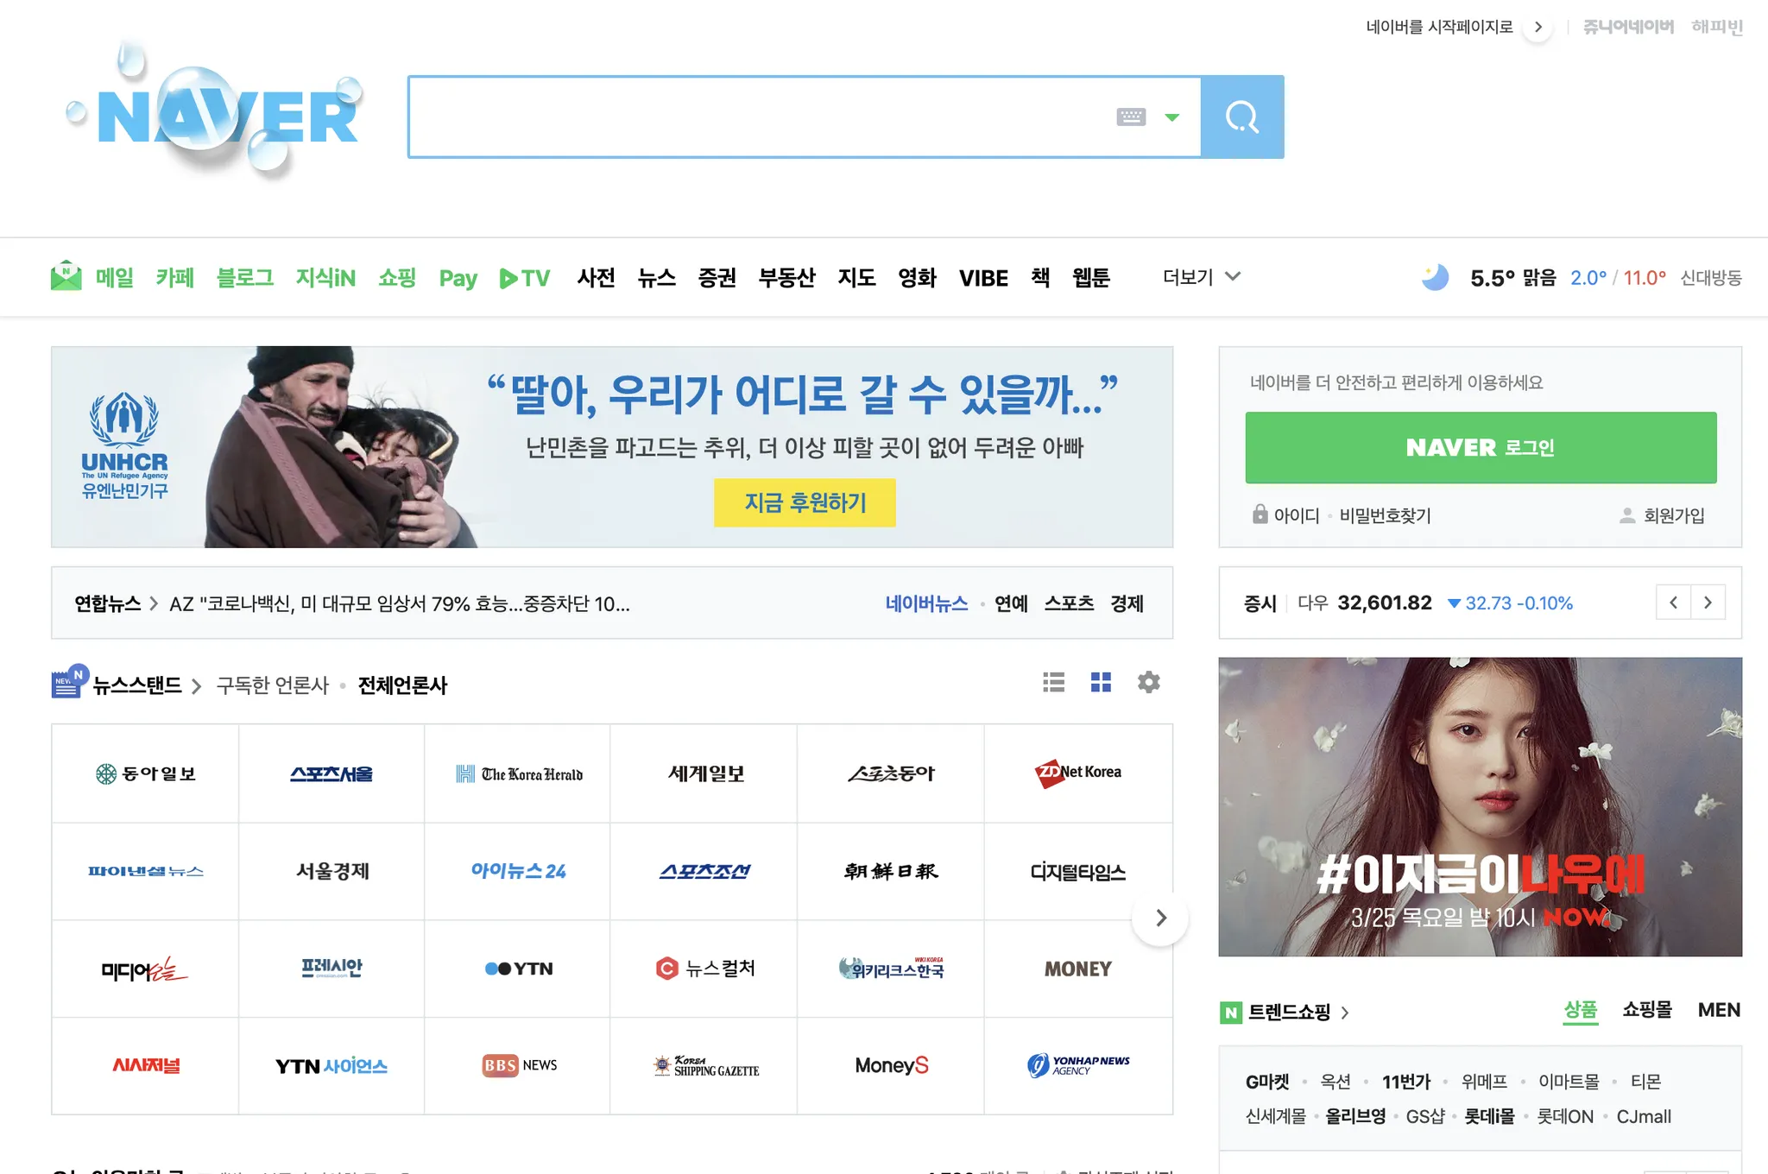The width and height of the screenshot is (1768, 1174).
Task: Open the IU promotional banner image
Action: [1480, 806]
